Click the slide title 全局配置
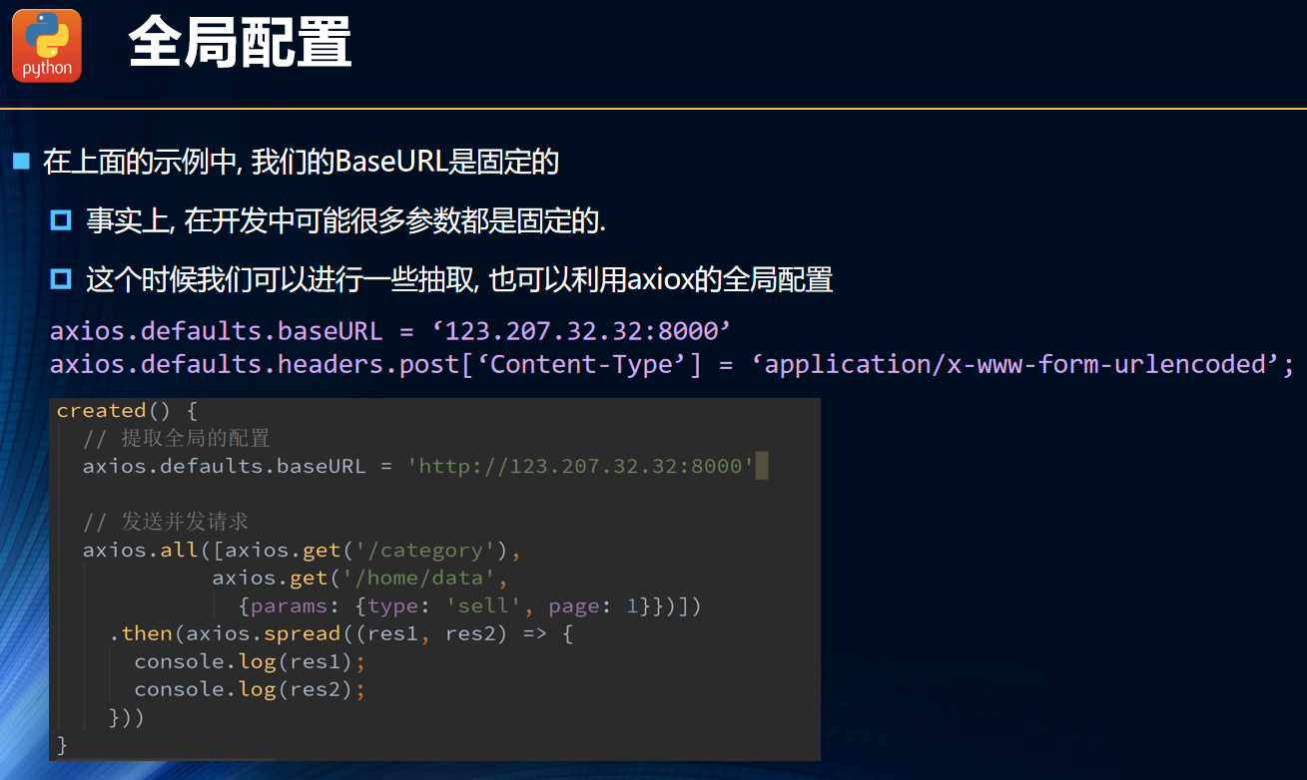This screenshot has width=1307, height=780. tap(240, 45)
